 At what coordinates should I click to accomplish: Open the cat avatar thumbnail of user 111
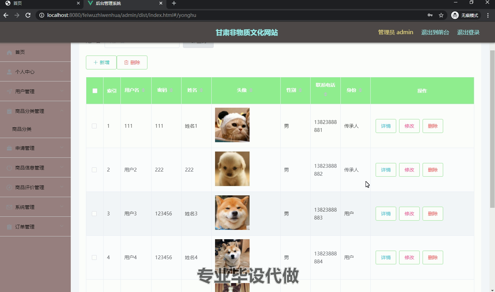[232, 125]
